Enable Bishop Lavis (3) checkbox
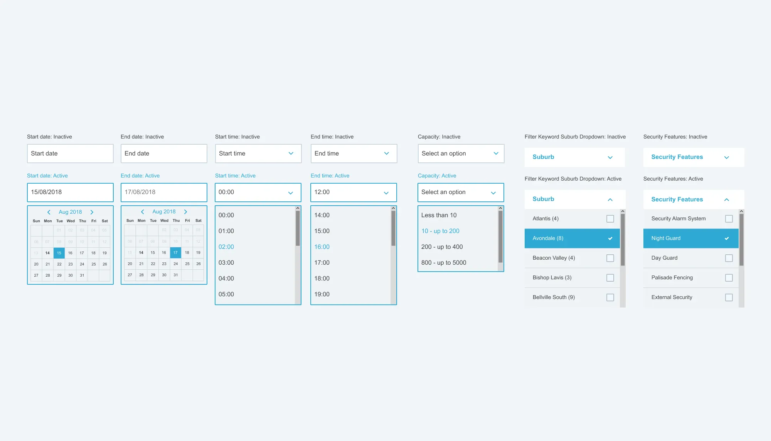Viewport: 771px width, 441px height. pyautogui.click(x=610, y=278)
